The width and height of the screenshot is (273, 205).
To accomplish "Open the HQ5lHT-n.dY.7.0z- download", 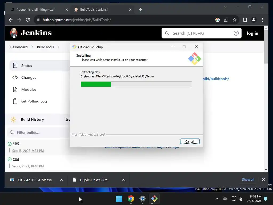I will (91, 180).
